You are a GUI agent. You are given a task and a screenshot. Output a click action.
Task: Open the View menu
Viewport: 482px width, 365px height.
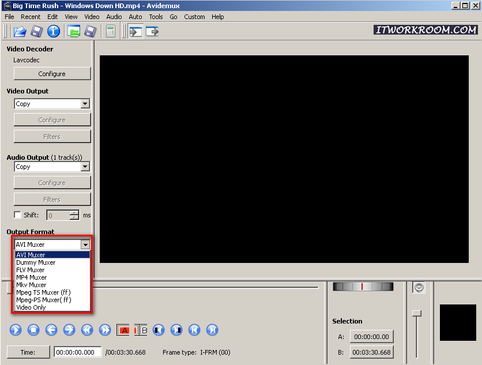[x=71, y=17]
